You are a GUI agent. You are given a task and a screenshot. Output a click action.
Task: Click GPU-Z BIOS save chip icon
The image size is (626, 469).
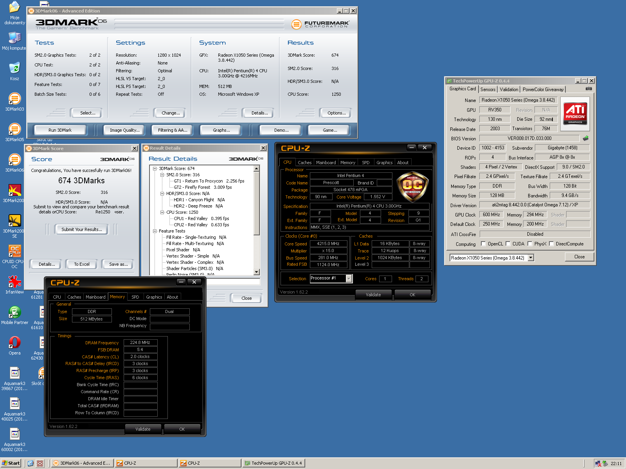[x=586, y=138]
